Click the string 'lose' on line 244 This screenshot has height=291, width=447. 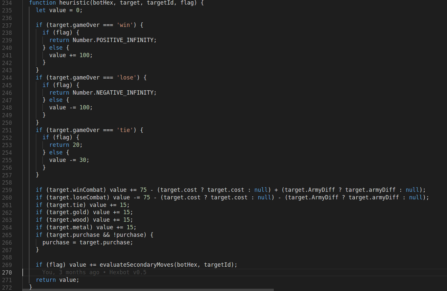tap(127, 78)
